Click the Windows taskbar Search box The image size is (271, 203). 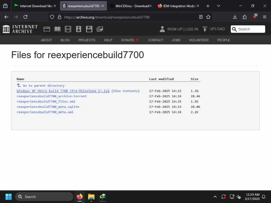coord(44,197)
